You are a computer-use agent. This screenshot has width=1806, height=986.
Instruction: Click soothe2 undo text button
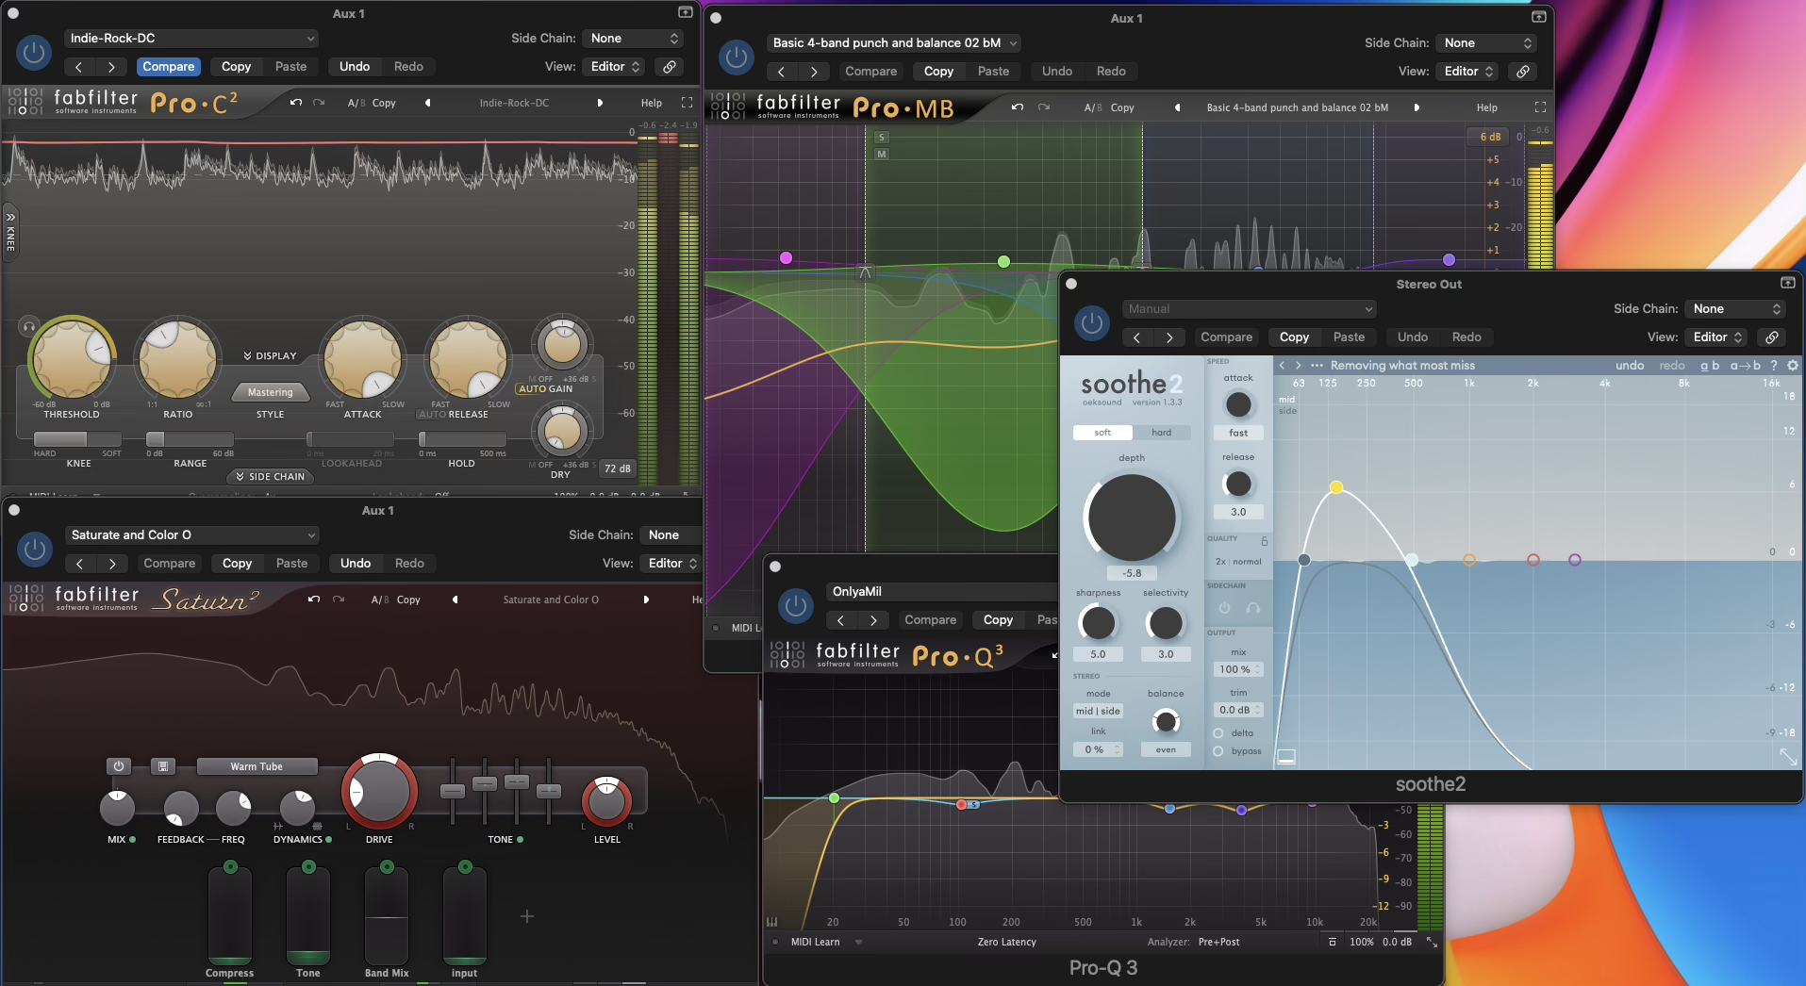coord(1630,366)
